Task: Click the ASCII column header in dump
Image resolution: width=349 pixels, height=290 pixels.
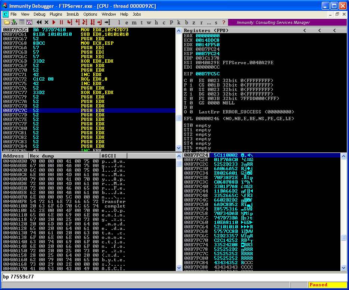Action: pyautogui.click(x=114, y=156)
